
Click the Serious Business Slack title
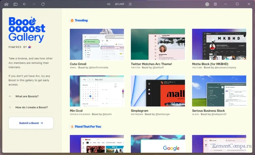[x=208, y=111]
